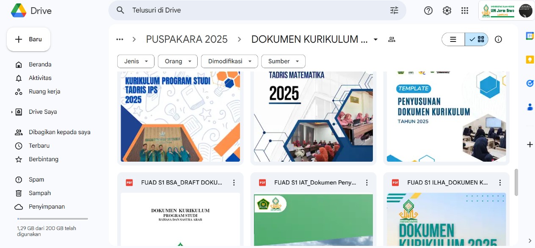Open the Orang filter dropdown

tap(178, 61)
